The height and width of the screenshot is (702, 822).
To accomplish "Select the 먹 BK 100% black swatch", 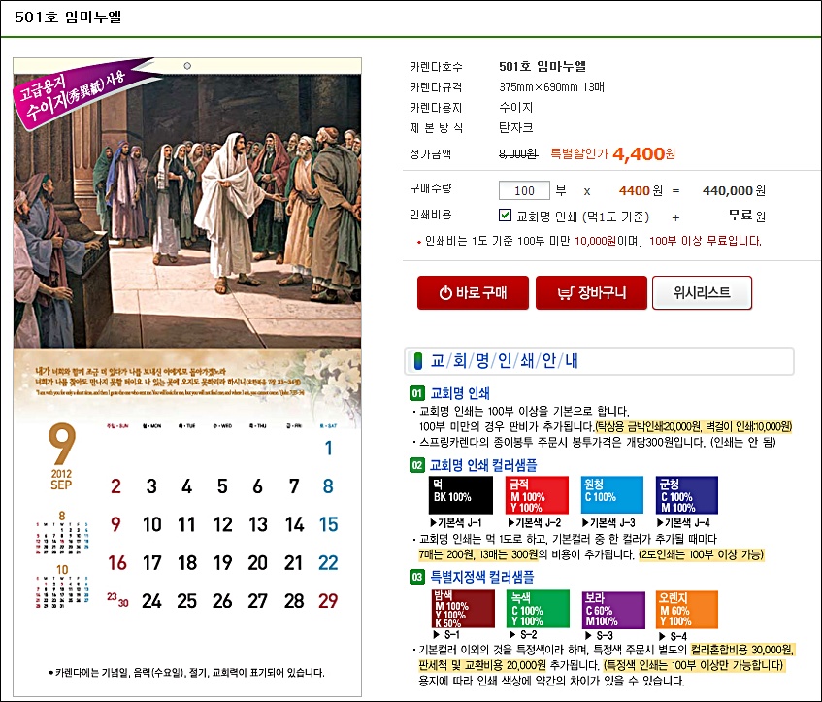I will [x=461, y=495].
